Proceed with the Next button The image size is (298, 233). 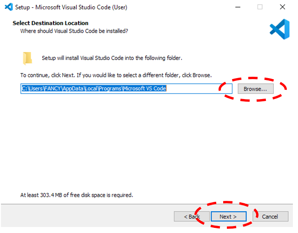tap(228, 216)
